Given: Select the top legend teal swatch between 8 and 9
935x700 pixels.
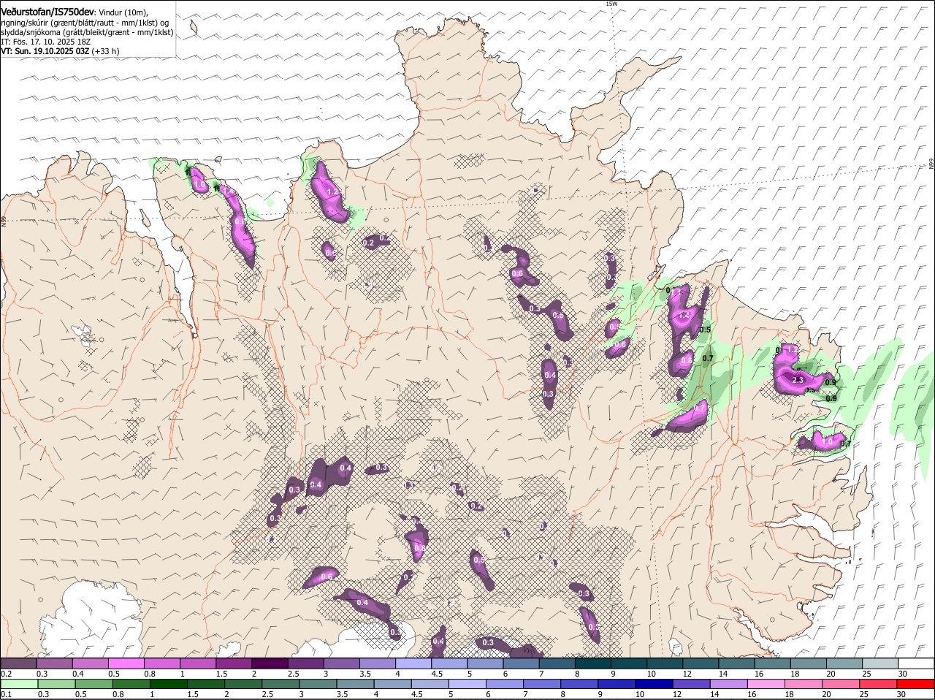Looking at the screenshot, I should coord(593,663).
